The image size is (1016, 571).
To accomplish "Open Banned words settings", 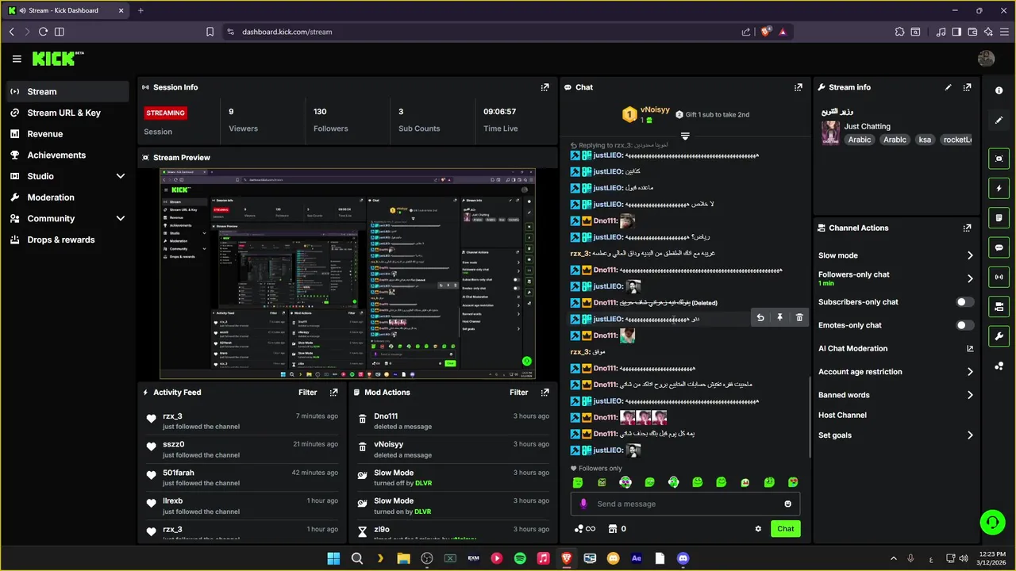I will point(895,395).
